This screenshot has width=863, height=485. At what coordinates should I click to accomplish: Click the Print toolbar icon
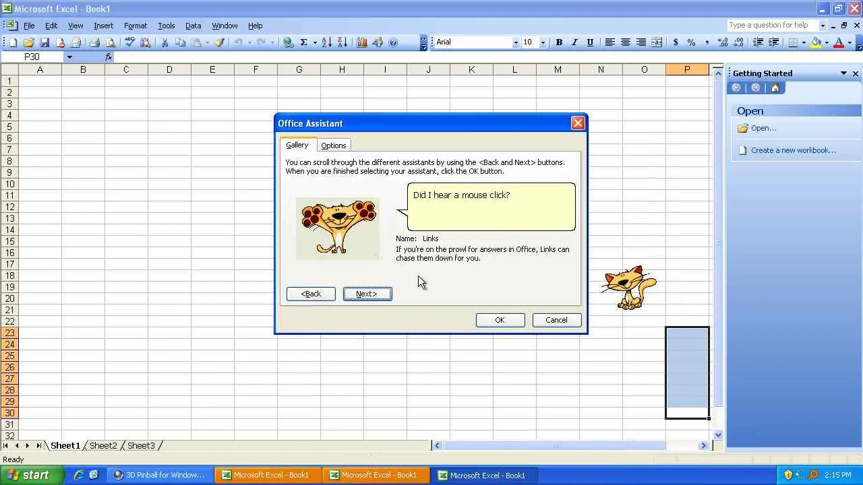[x=94, y=42]
